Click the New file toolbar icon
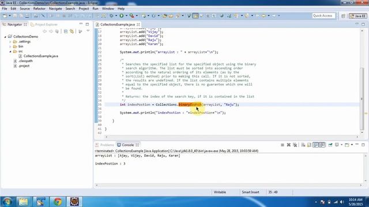 [5, 16]
